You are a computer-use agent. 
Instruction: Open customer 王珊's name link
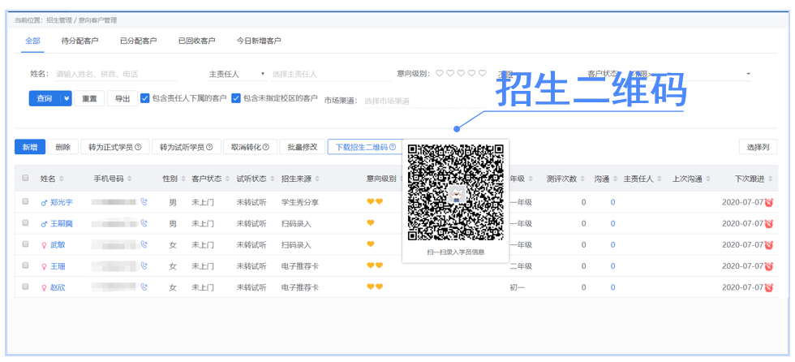[57, 265]
